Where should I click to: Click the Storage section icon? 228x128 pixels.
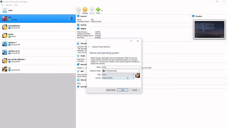coord(78,43)
